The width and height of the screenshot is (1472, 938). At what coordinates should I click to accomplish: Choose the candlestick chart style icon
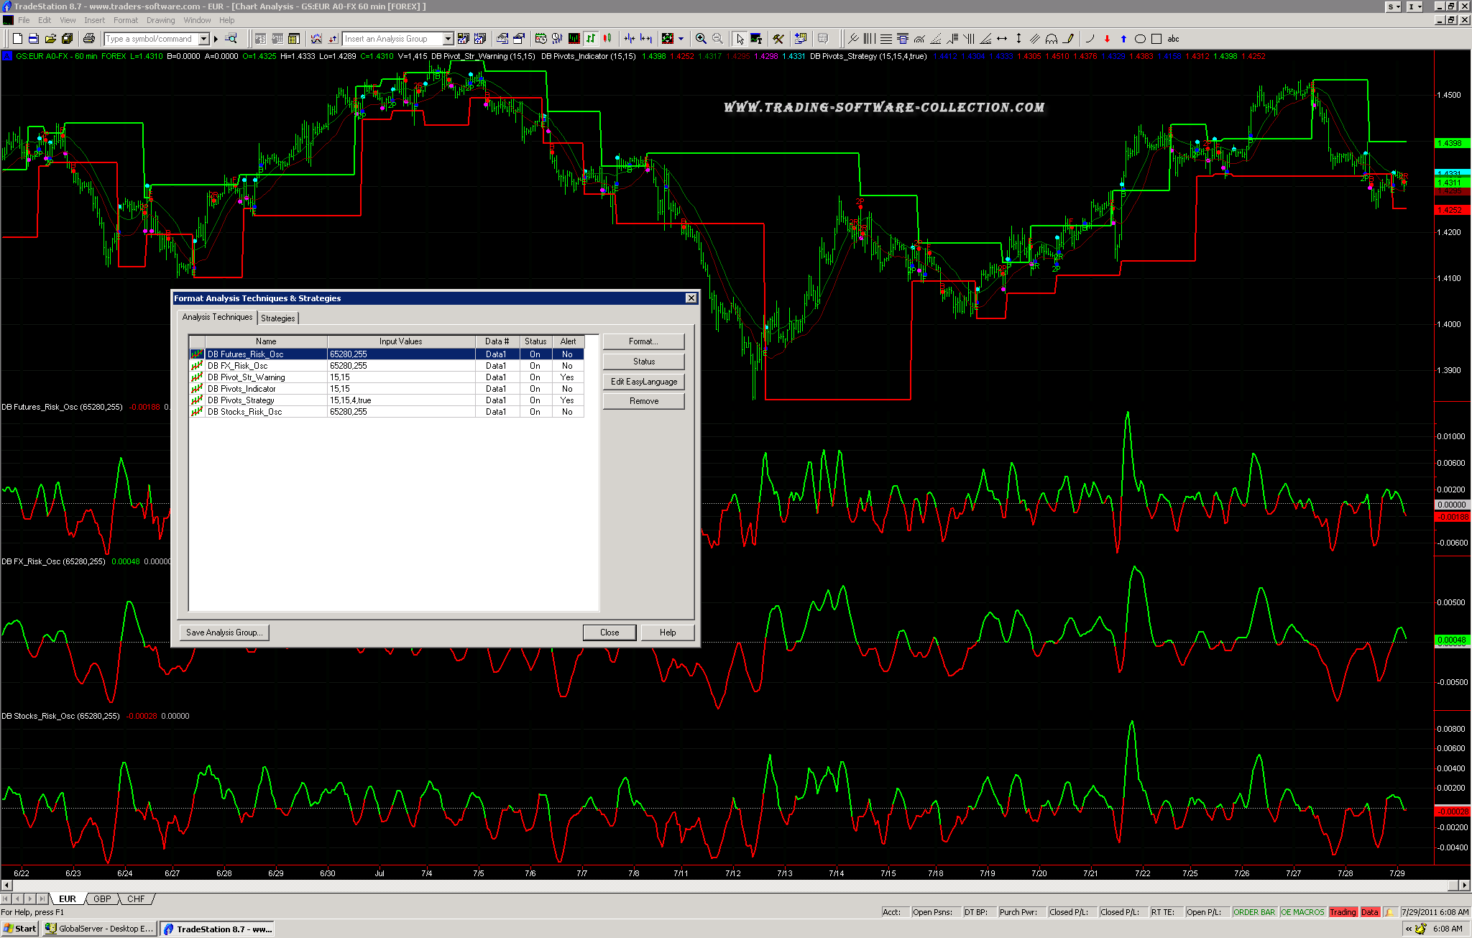(x=607, y=39)
